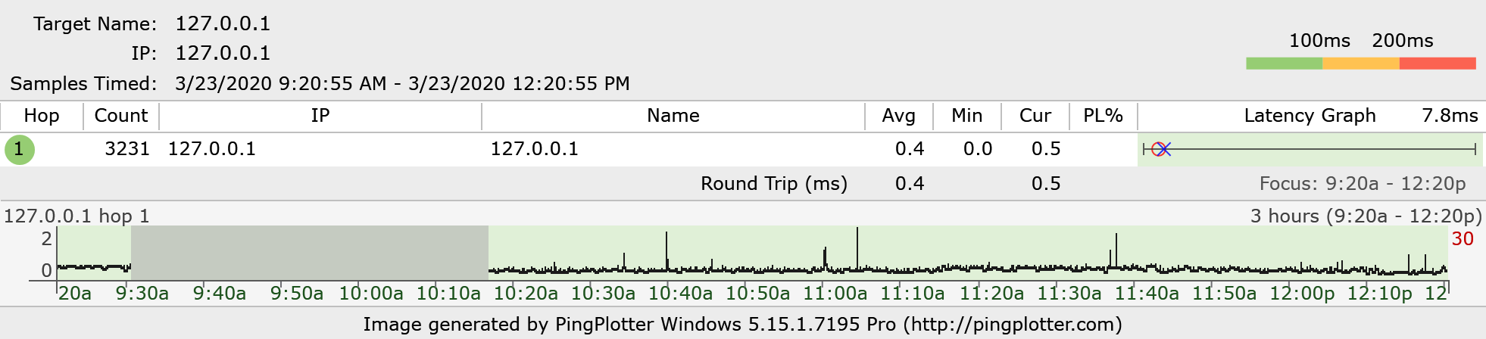Select the Avg column header
The width and height of the screenshot is (1486, 339).
tap(898, 116)
